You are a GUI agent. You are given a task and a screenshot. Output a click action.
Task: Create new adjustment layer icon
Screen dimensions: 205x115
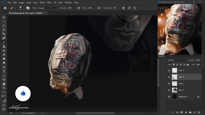pos(186,112)
